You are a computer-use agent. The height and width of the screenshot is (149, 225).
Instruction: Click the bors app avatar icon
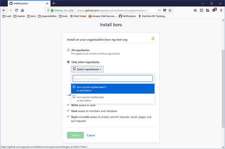click(153, 38)
